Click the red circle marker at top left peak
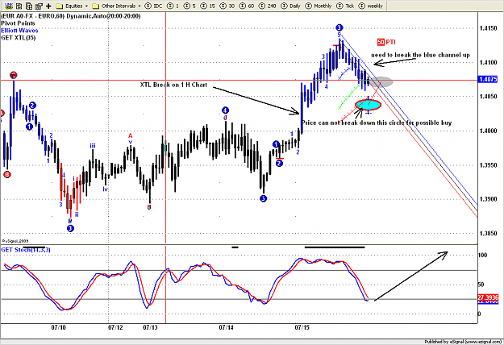The image size is (504, 345). pos(13,75)
